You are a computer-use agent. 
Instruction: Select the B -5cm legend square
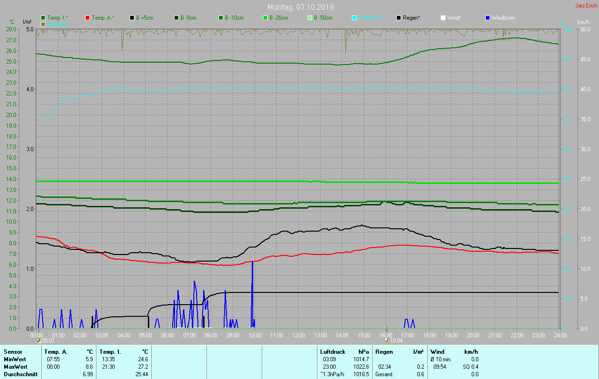click(176, 18)
